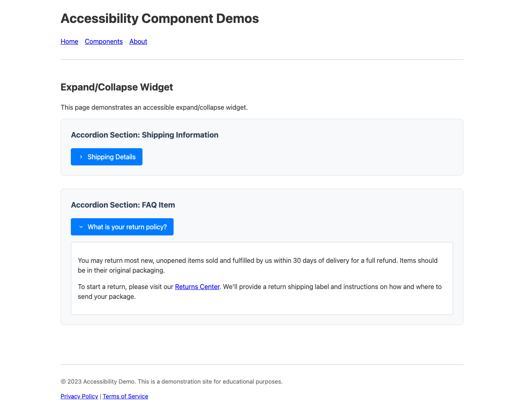Click the 'Expand/Collapse Widget' page heading
This screenshot has width=524, height=409.
pyautogui.click(x=117, y=87)
